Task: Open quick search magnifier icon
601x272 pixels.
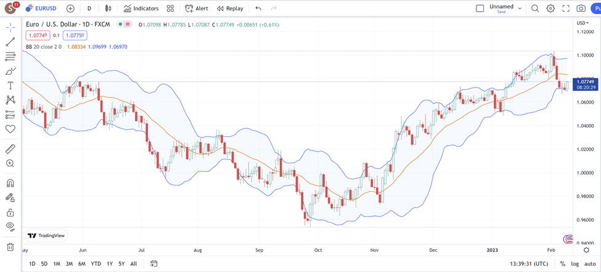Action: [x=535, y=8]
